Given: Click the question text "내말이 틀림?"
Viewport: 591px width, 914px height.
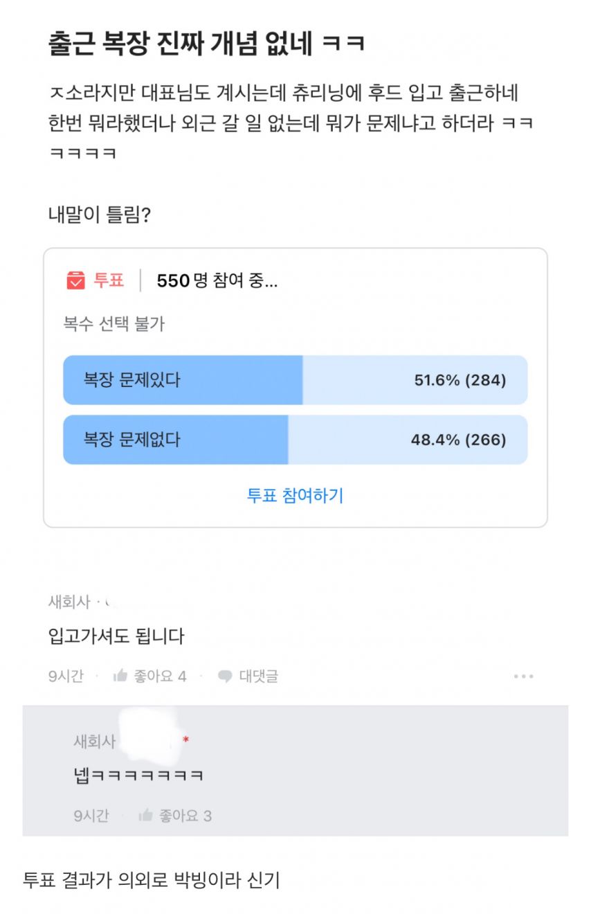Looking at the screenshot, I should (x=100, y=215).
